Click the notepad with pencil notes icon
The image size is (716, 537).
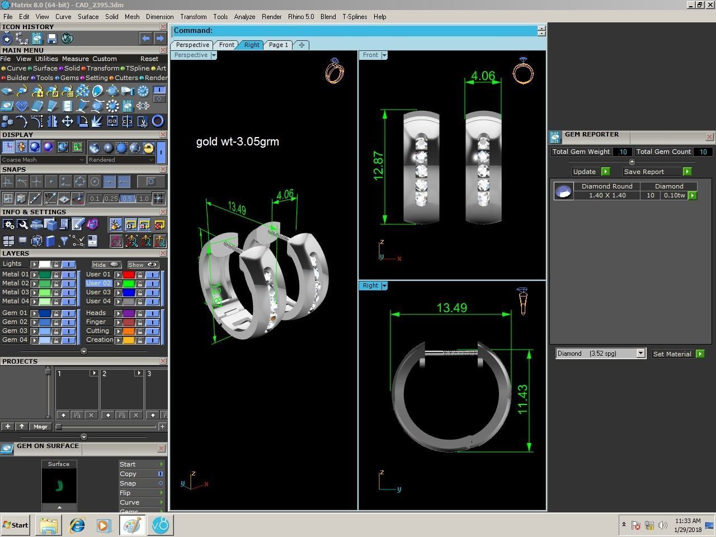(x=78, y=225)
